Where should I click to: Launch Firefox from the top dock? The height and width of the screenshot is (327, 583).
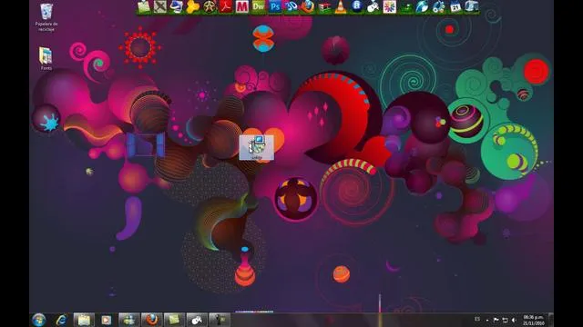pos(308,6)
